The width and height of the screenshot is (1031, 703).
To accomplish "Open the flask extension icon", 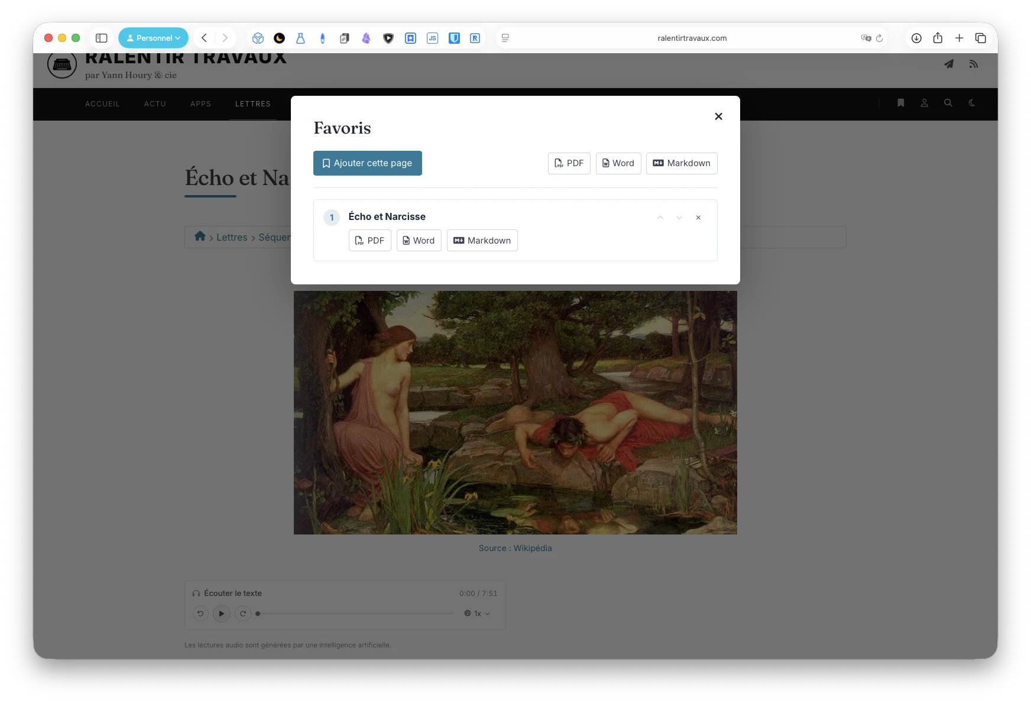I will point(301,38).
